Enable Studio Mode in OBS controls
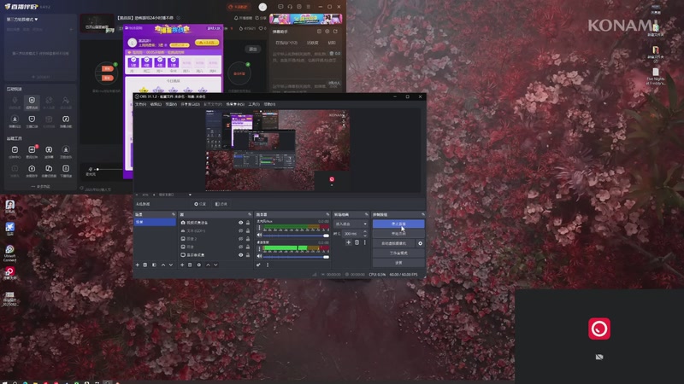Screen dimensions: 684x384 tap(398, 253)
